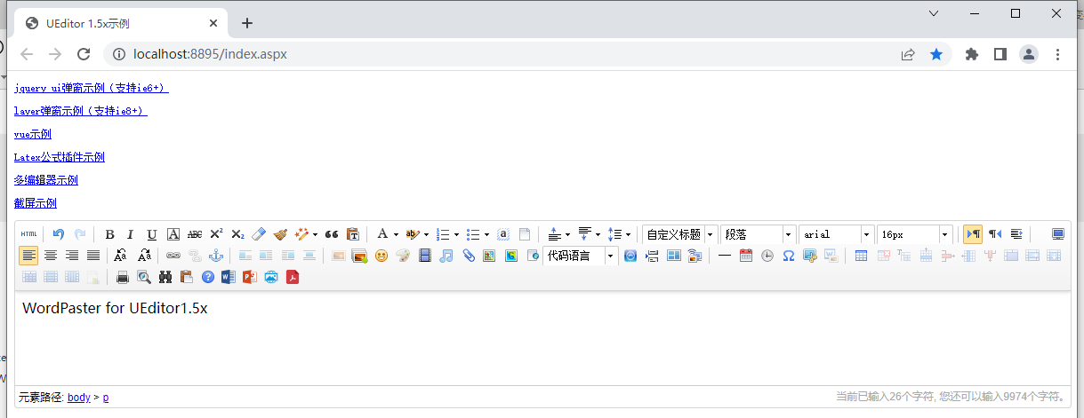Toggle bold formatting
This screenshot has height=418, width=1084.
109,234
